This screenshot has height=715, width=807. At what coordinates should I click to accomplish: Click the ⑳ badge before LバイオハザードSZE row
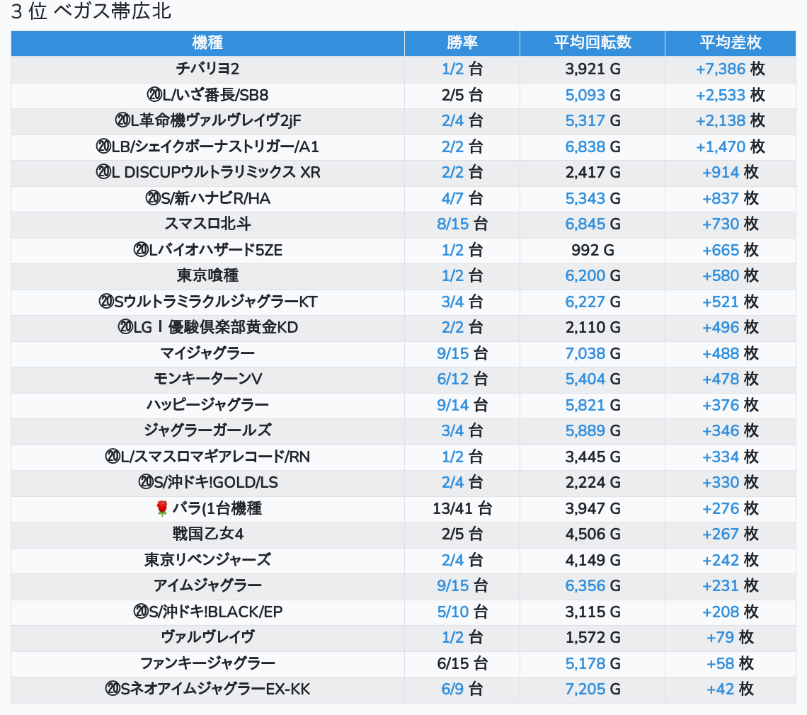click(x=140, y=250)
